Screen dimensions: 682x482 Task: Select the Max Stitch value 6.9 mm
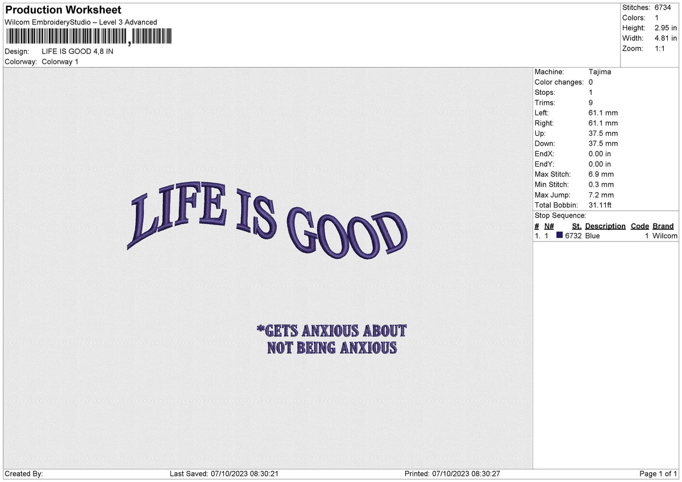601,174
